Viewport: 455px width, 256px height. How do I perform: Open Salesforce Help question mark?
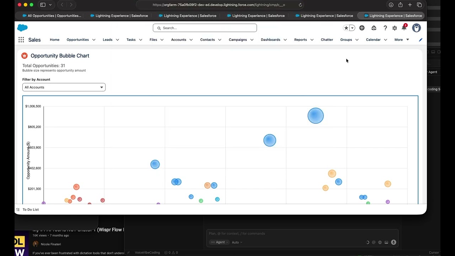tap(385, 28)
